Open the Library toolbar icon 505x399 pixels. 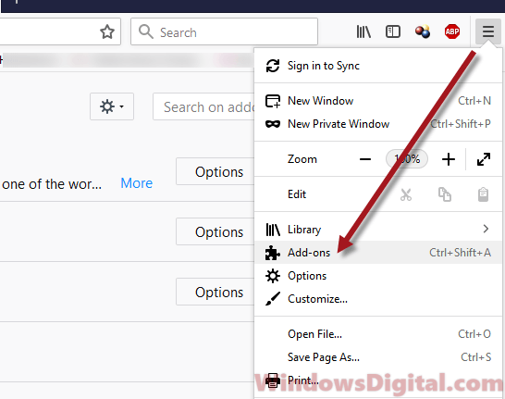click(363, 31)
